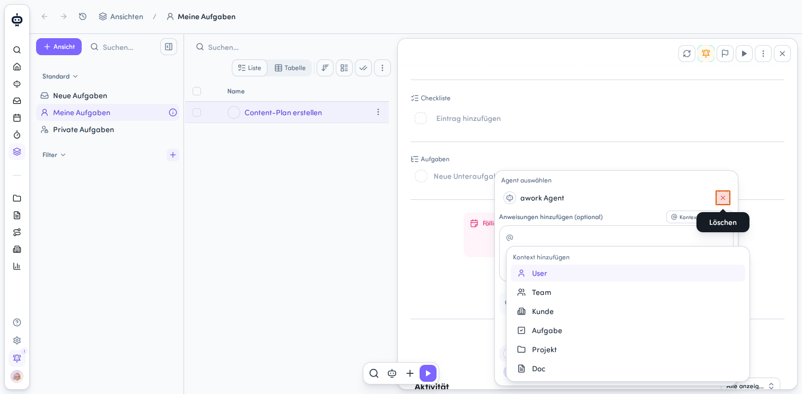Open the projects folder icon in sidebar
This screenshot has width=802, height=394.
[x=17, y=198]
